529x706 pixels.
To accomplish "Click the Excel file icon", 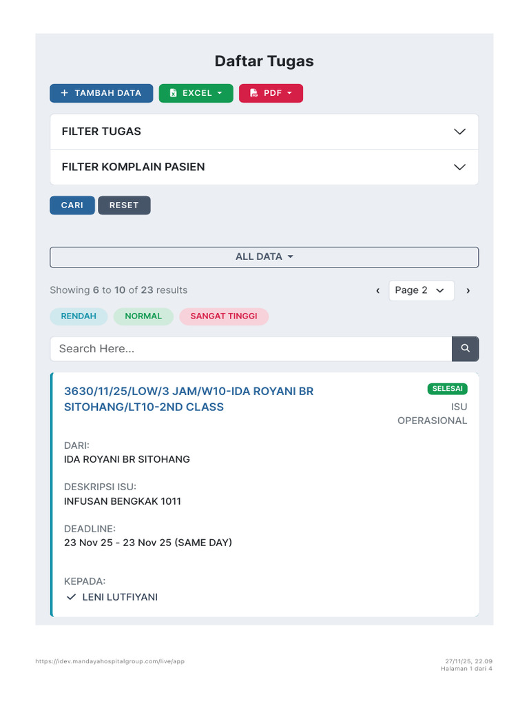I will point(173,93).
